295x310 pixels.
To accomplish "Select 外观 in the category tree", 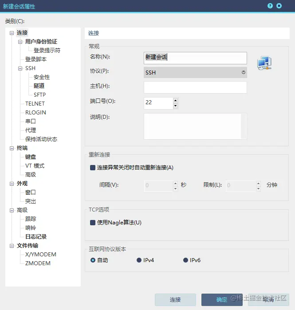I will click(x=22, y=184).
